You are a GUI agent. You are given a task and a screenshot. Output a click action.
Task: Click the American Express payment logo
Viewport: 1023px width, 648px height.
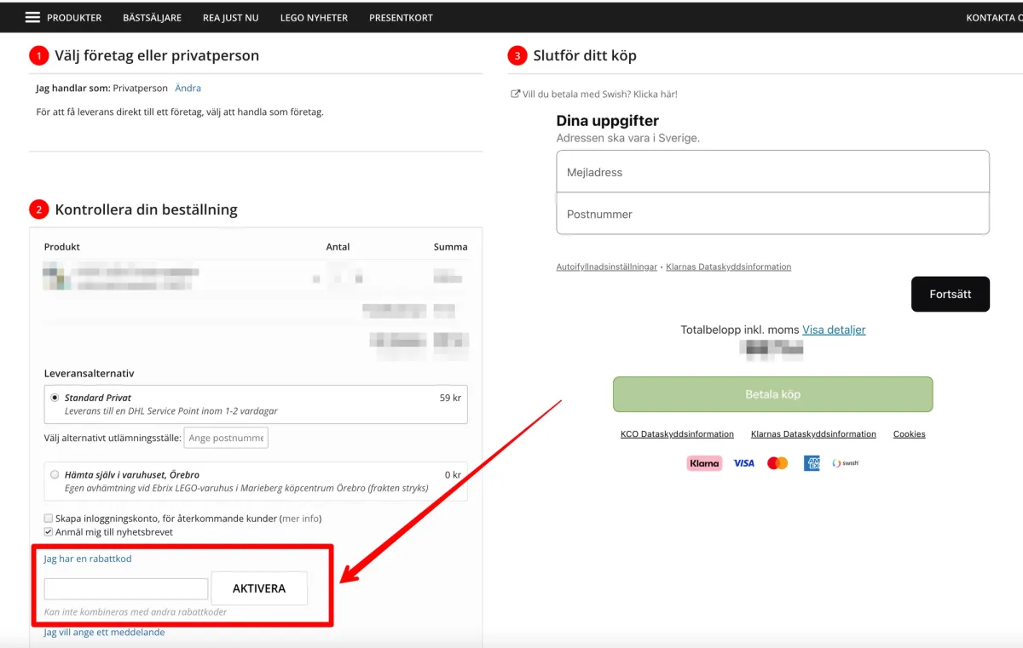(812, 463)
